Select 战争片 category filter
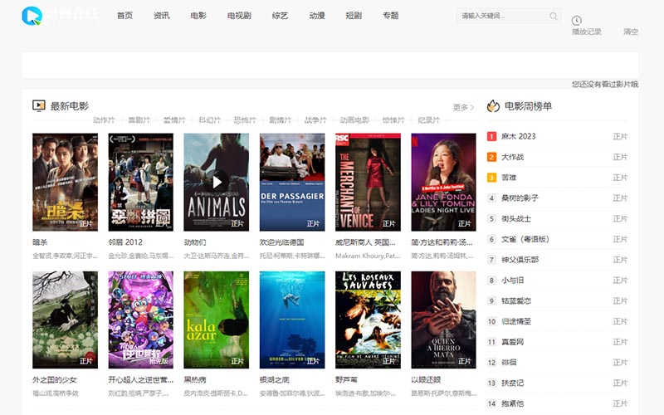 (x=315, y=120)
